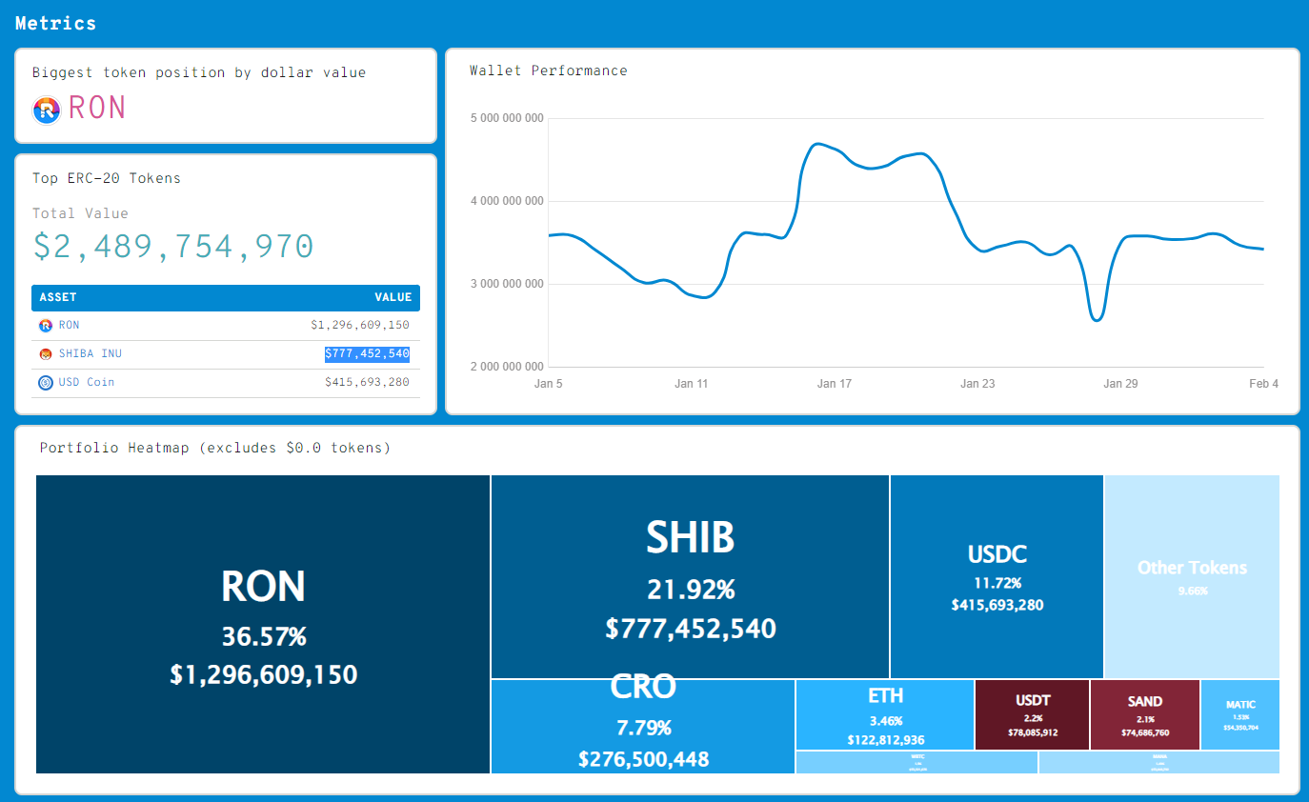This screenshot has width=1309, height=802.
Task: Open the USD Coin asset link
Action: point(87,382)
